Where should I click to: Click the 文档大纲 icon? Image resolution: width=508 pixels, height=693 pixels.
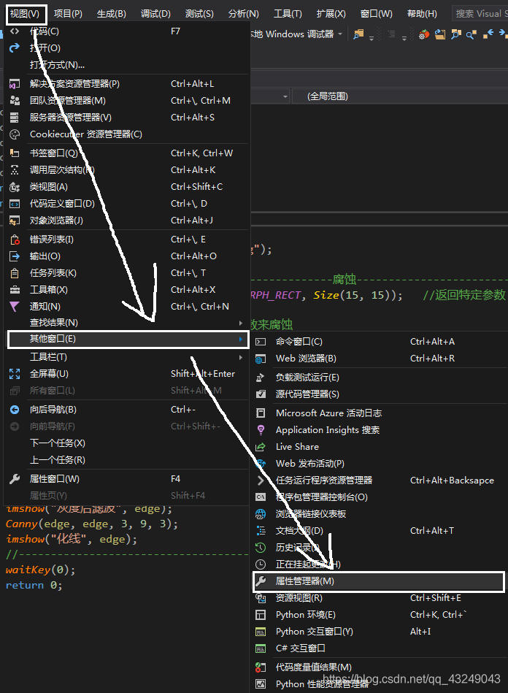[261, 530]
